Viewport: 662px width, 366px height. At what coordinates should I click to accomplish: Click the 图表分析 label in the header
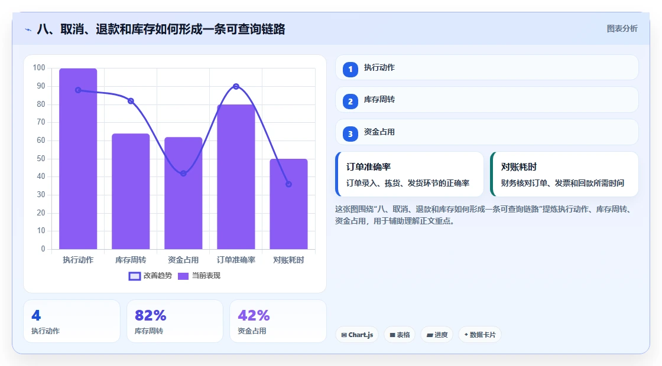[x=622, y=29]
